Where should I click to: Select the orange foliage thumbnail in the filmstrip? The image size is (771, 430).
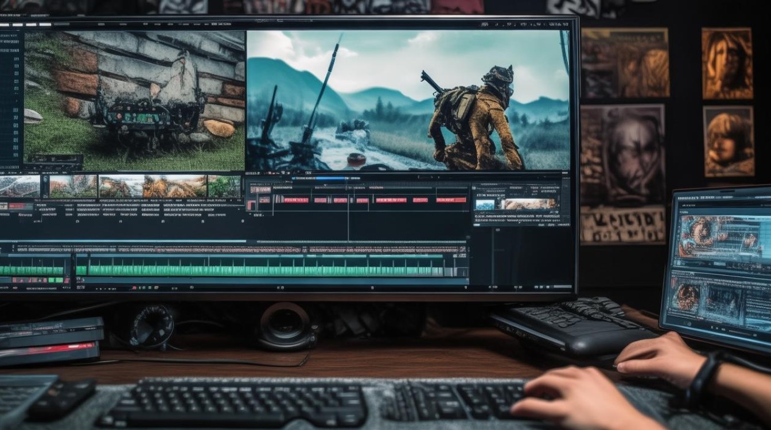click(x=174, y=186)
